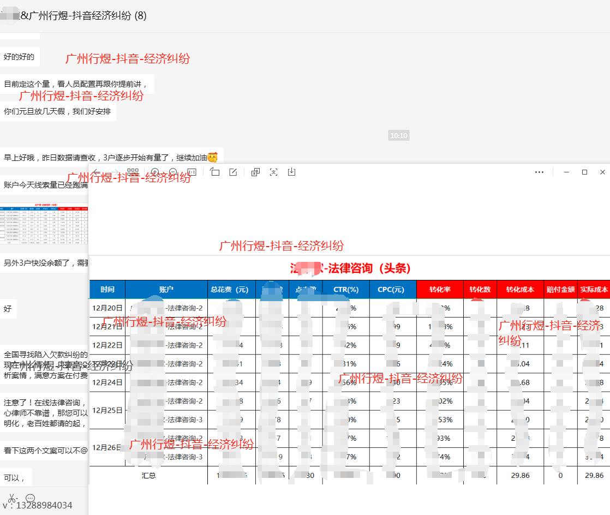This screenshot has width=610, height=515.
Task: Click the 12月26日 date cell
Action: point(107,447)
